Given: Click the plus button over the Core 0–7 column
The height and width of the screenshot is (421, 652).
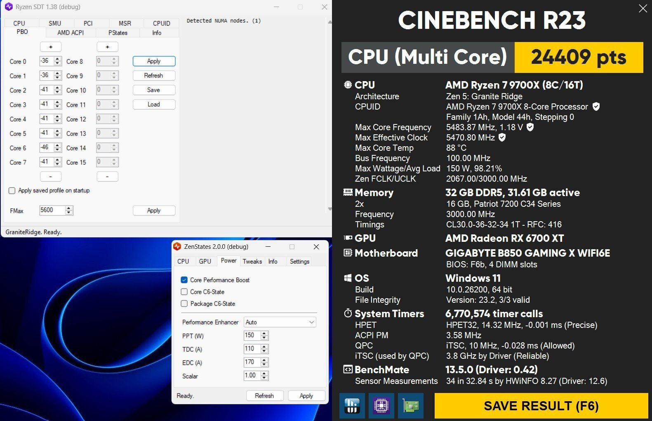Looking at the screenshot, I should coord(51,47).
